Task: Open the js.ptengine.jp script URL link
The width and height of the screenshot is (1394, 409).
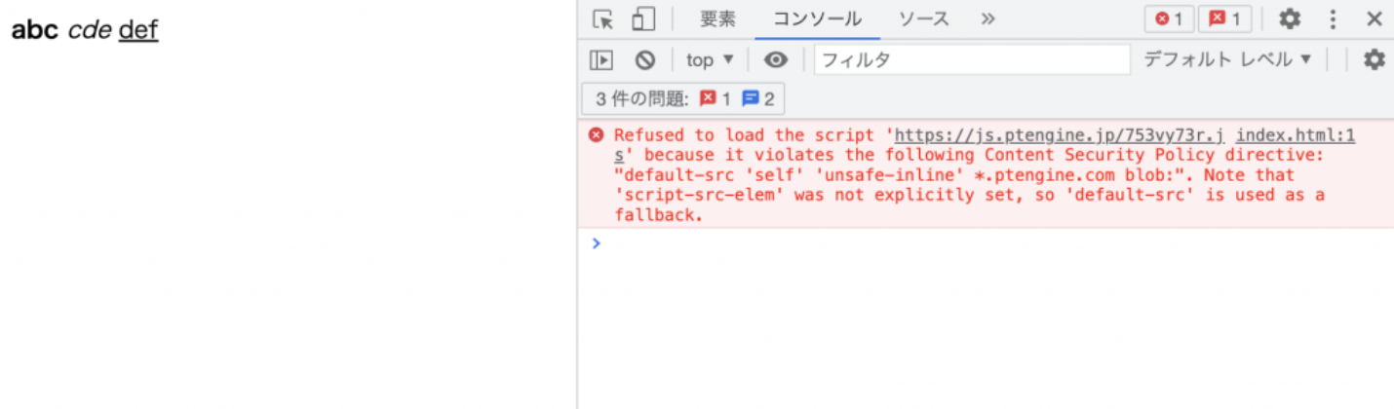Action: [1059, 135]
